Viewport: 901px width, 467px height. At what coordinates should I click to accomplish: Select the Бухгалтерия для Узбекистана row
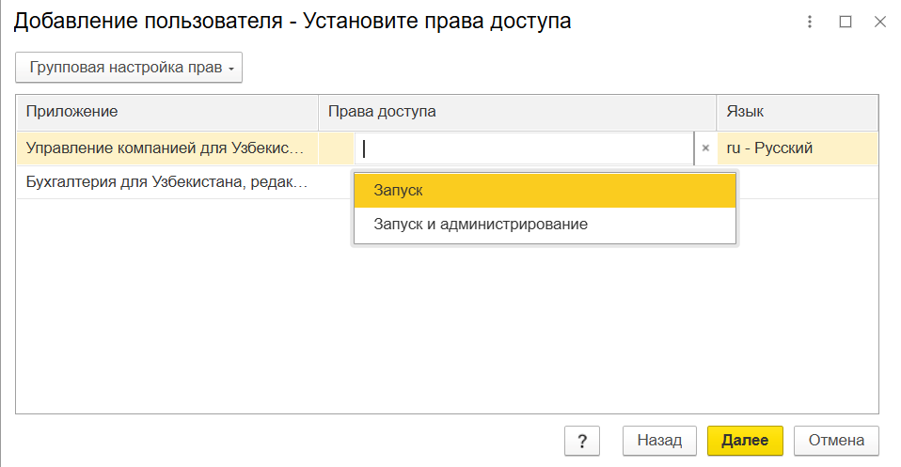(x=166, y=182)
